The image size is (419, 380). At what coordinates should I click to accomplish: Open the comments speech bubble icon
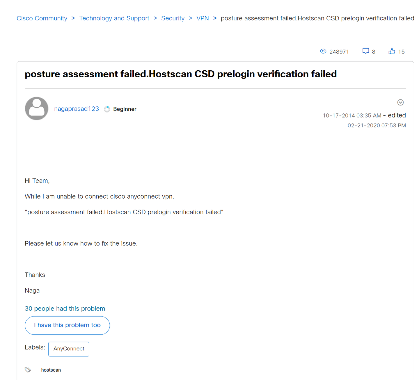366,51
